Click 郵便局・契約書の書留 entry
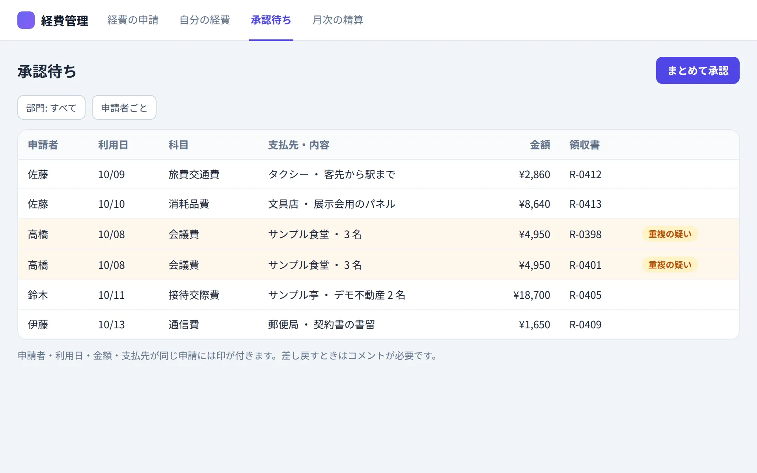757x473 pixels. 321,325
